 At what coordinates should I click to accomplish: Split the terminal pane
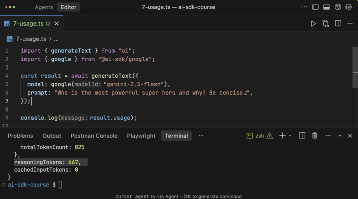pos(302,136)
